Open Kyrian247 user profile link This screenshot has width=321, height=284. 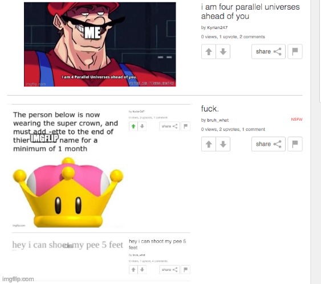[217, 27]
